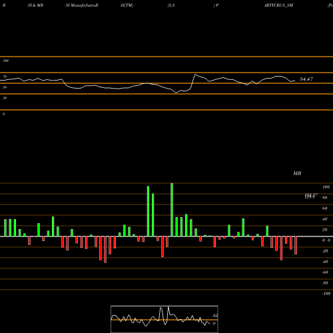Click the MR axis label -100

point(326,294)
